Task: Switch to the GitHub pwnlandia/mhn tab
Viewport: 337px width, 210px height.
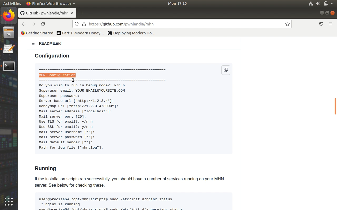Action: point(45,13)
